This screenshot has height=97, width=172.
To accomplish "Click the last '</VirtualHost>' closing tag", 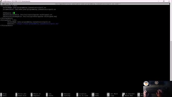I will pyautogui.click(x=6, y=26).
